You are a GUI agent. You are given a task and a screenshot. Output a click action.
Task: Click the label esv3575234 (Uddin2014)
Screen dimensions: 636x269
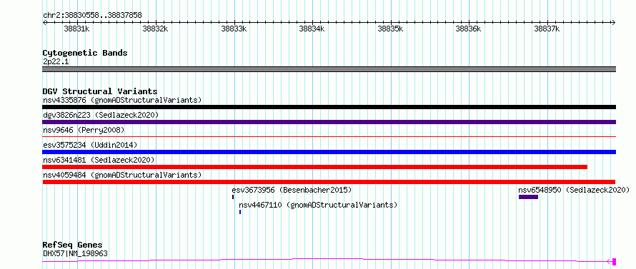[x=90, y=145]
